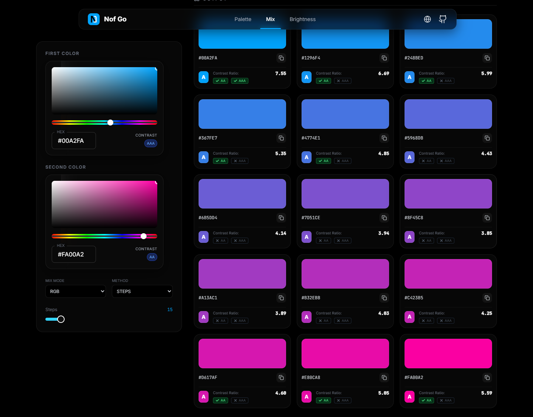Screen dimensions: 533x417
Task: Copy the hex code #5968DB
Action: tap(487, 138)
